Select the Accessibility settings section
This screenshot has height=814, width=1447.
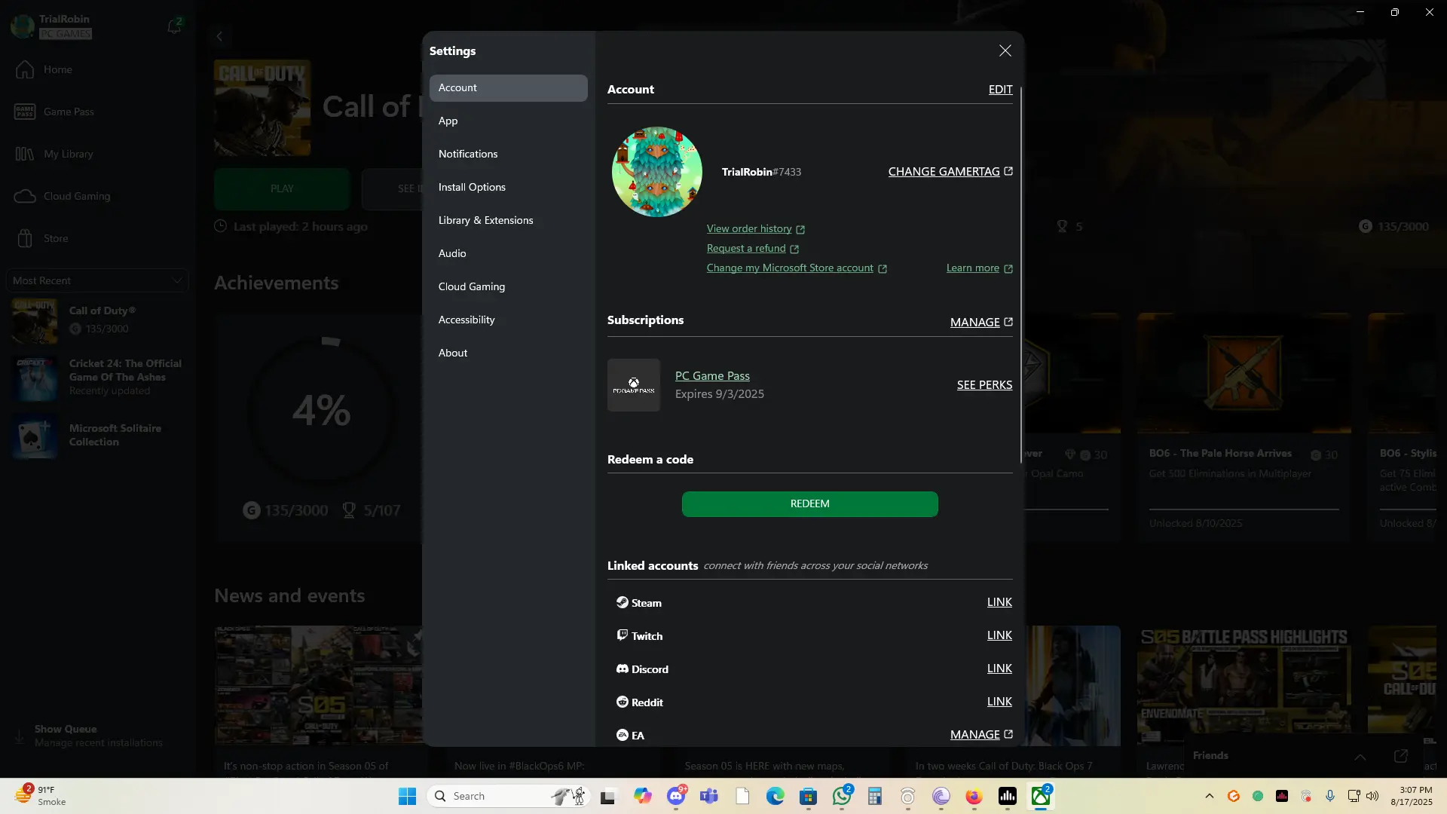point(467,320)
